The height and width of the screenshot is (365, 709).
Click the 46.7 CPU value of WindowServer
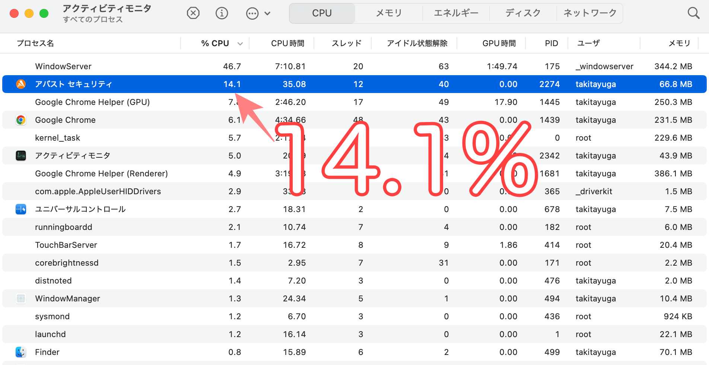(232, 66)
